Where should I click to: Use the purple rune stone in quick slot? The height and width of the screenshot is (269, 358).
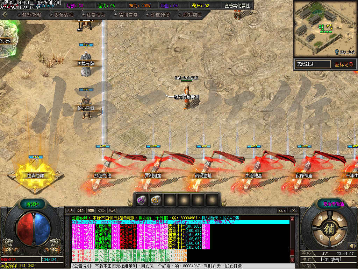click(x=142, y=200)
